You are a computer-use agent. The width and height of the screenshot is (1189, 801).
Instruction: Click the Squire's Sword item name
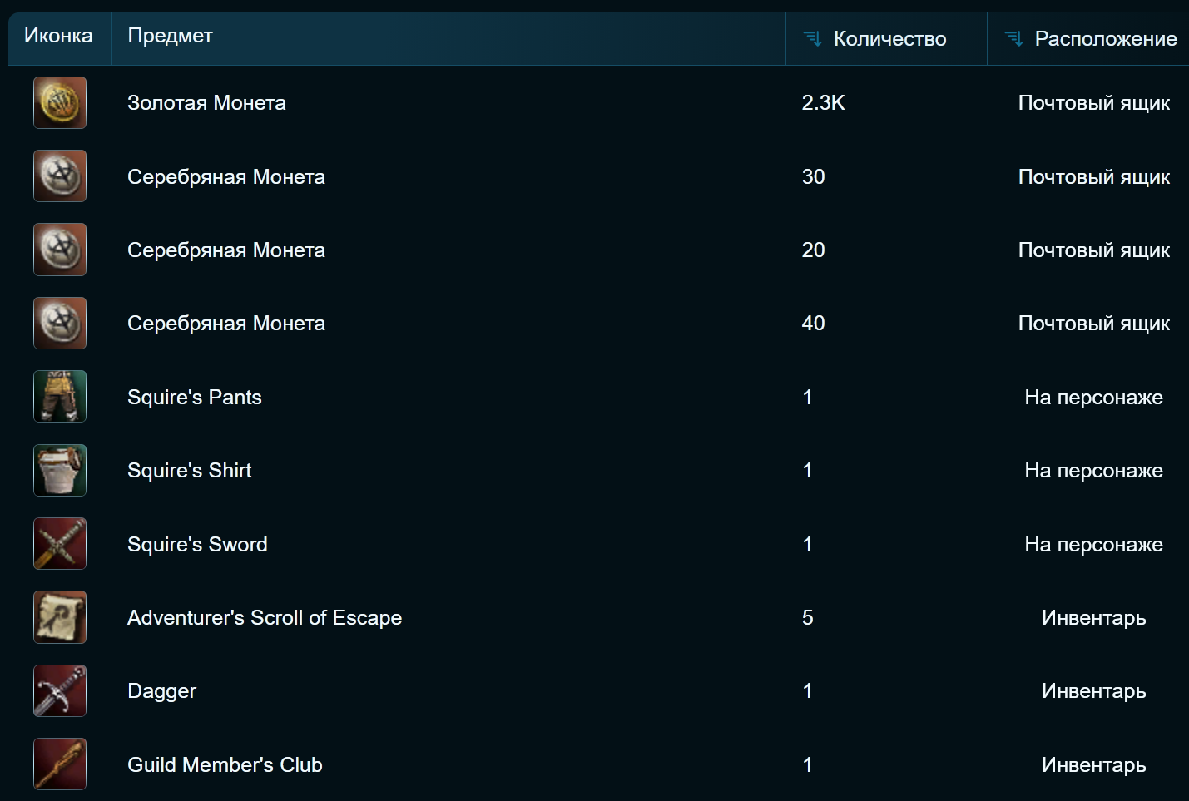coord(197,545)
